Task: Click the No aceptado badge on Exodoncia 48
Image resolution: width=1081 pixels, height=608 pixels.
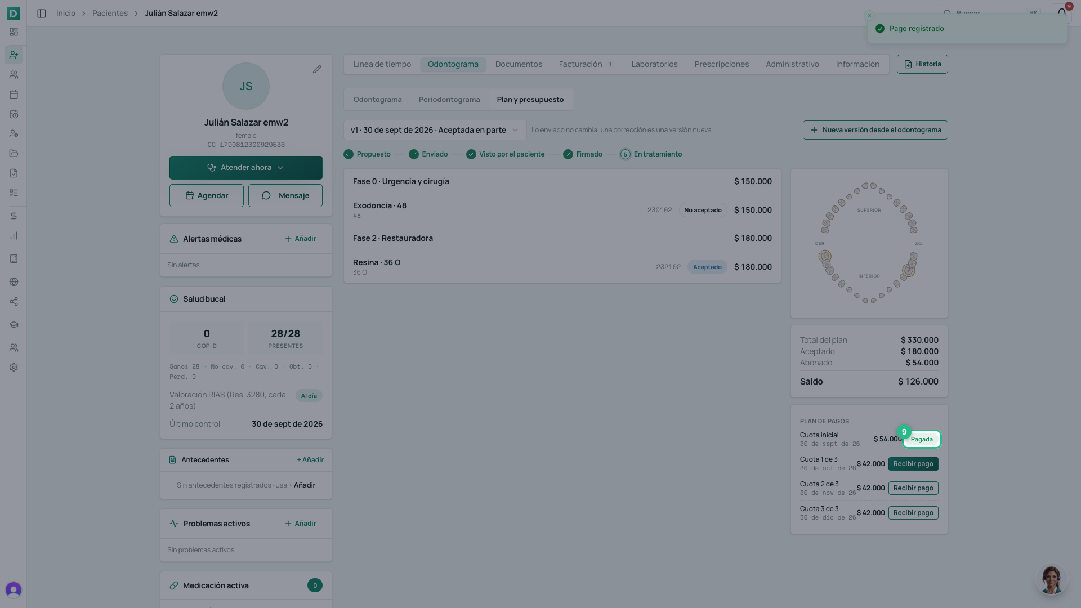Action: tap(703, 210)
